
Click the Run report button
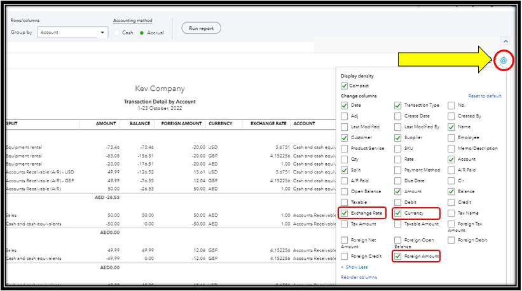click(201, 28)
